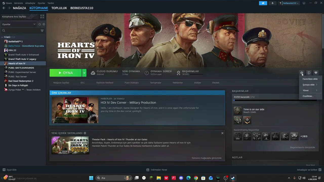Open the Puan Dükkânı link

tap(132, 83)
